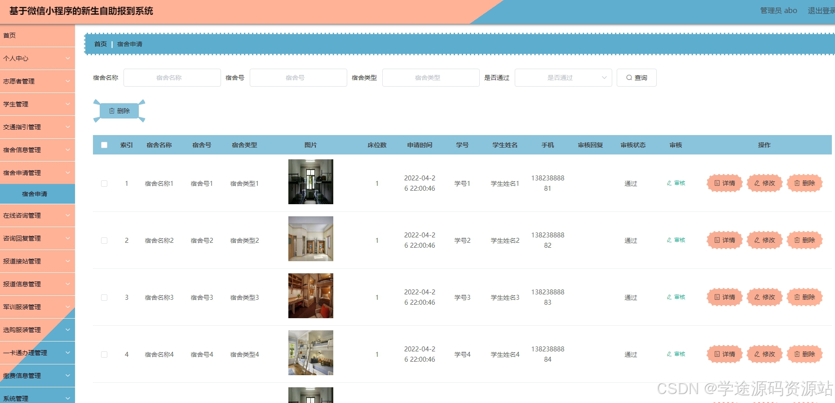The height and width of the screenshot is (403, 835).
Task: Click 管理员 abo user label
Action: pos(778,10)
